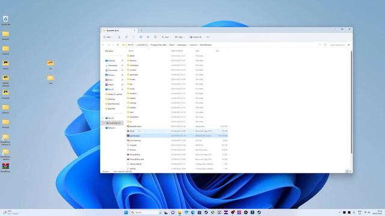The image size is (385, 216).
Task: Switch to Large icons view in status bar
Action: (x=350, y=171)
